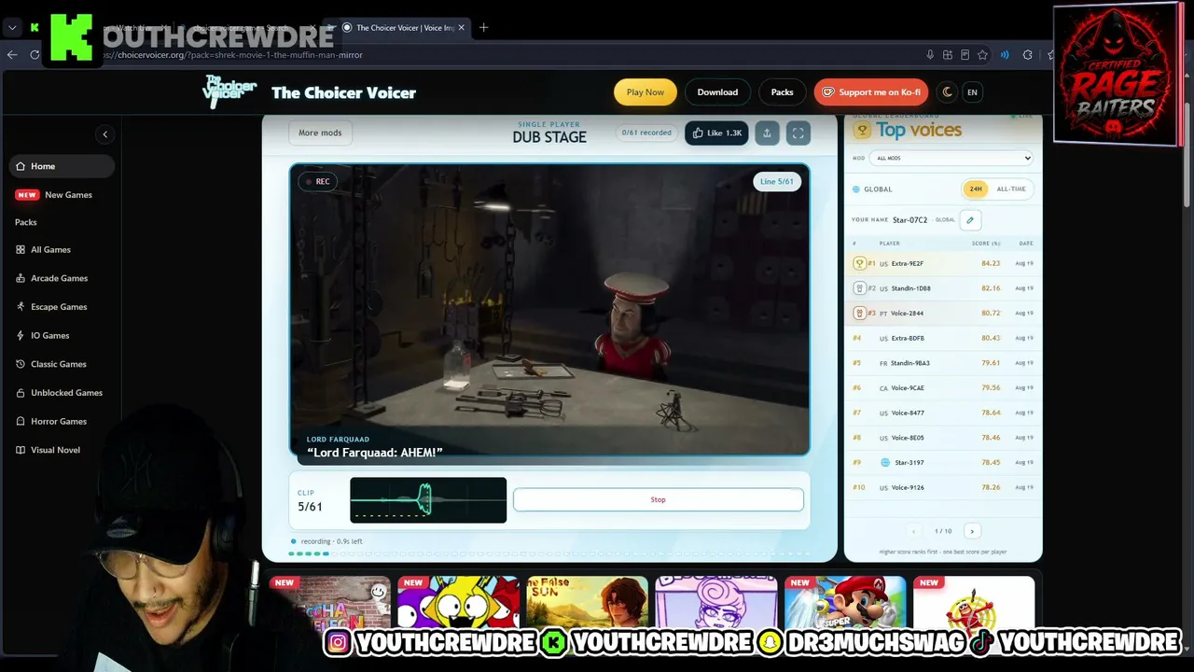Bookmark this page with the star icon
The image size is (1194, 672).
click(982, 55)
